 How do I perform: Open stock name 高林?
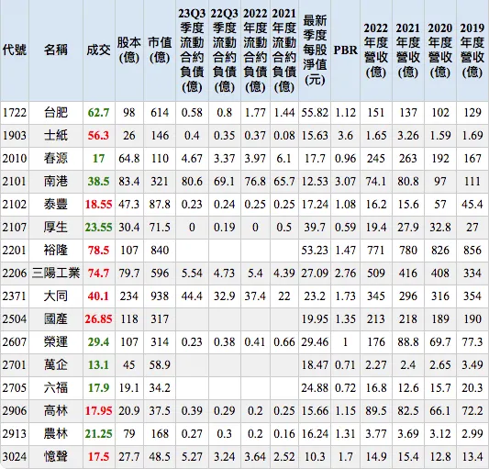tap(56, 410)
